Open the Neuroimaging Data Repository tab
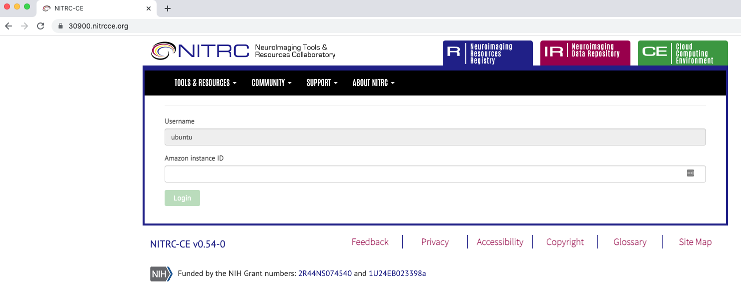741x298 pixels. (585, 53)
